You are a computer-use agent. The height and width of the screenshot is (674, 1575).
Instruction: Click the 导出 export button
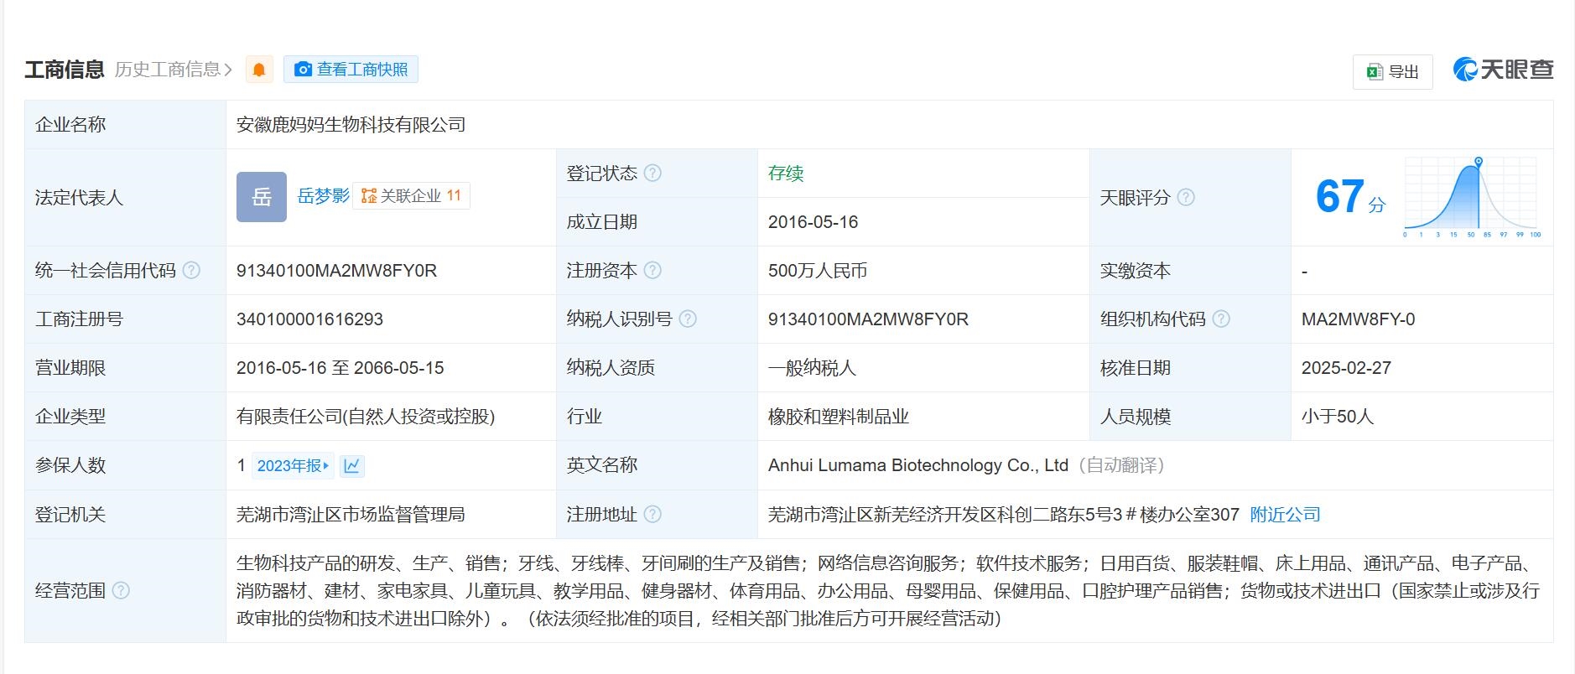click(x=1392, y=72)
